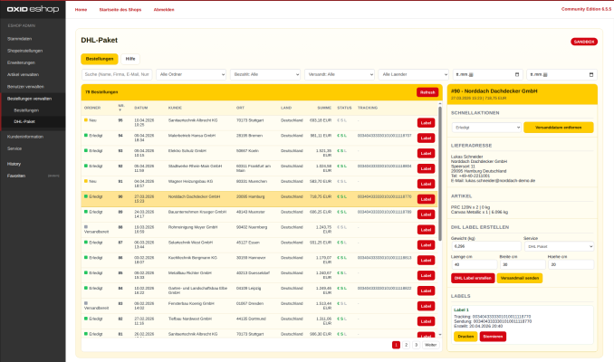Select Bestellungen submenu item
The width and height of the screenshot is (614, 362).
(x=26, y=110)
